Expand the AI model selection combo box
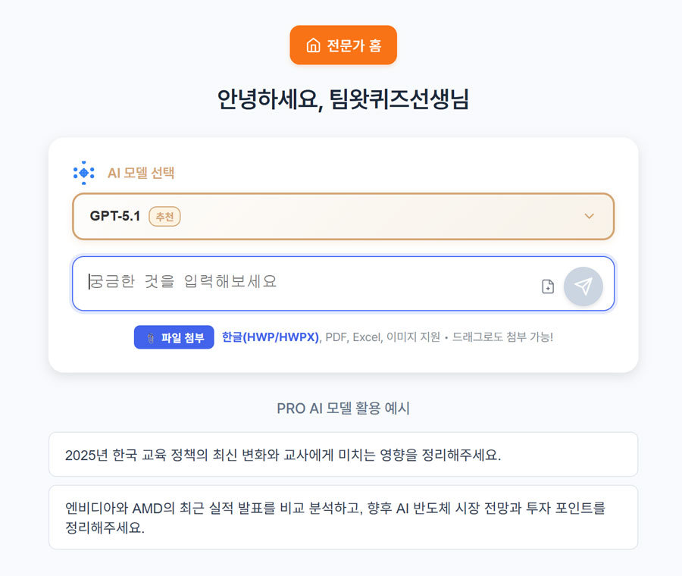 coord(343,216)
